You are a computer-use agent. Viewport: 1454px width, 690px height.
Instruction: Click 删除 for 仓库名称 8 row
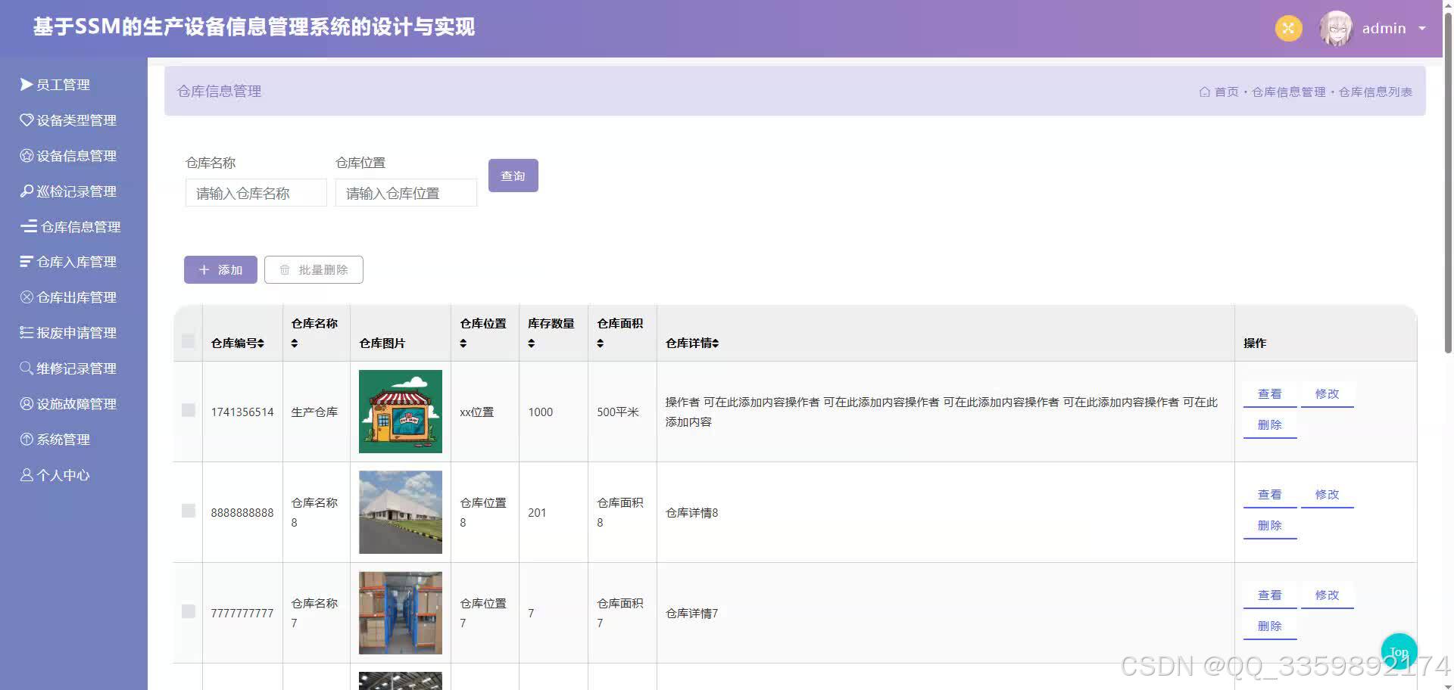click(x=1270, y=525)
